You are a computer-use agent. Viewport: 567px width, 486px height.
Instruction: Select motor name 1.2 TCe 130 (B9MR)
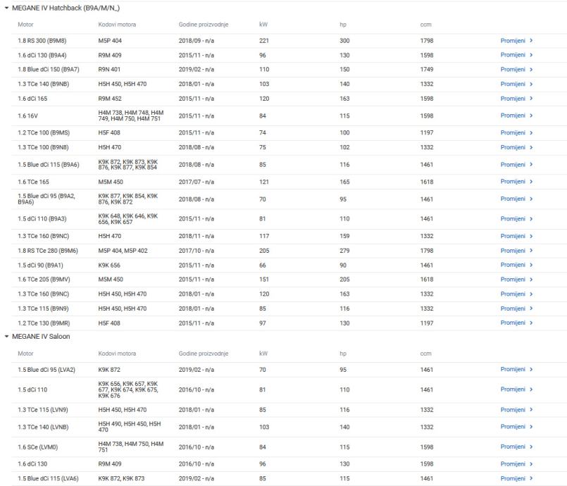(44, 323)
